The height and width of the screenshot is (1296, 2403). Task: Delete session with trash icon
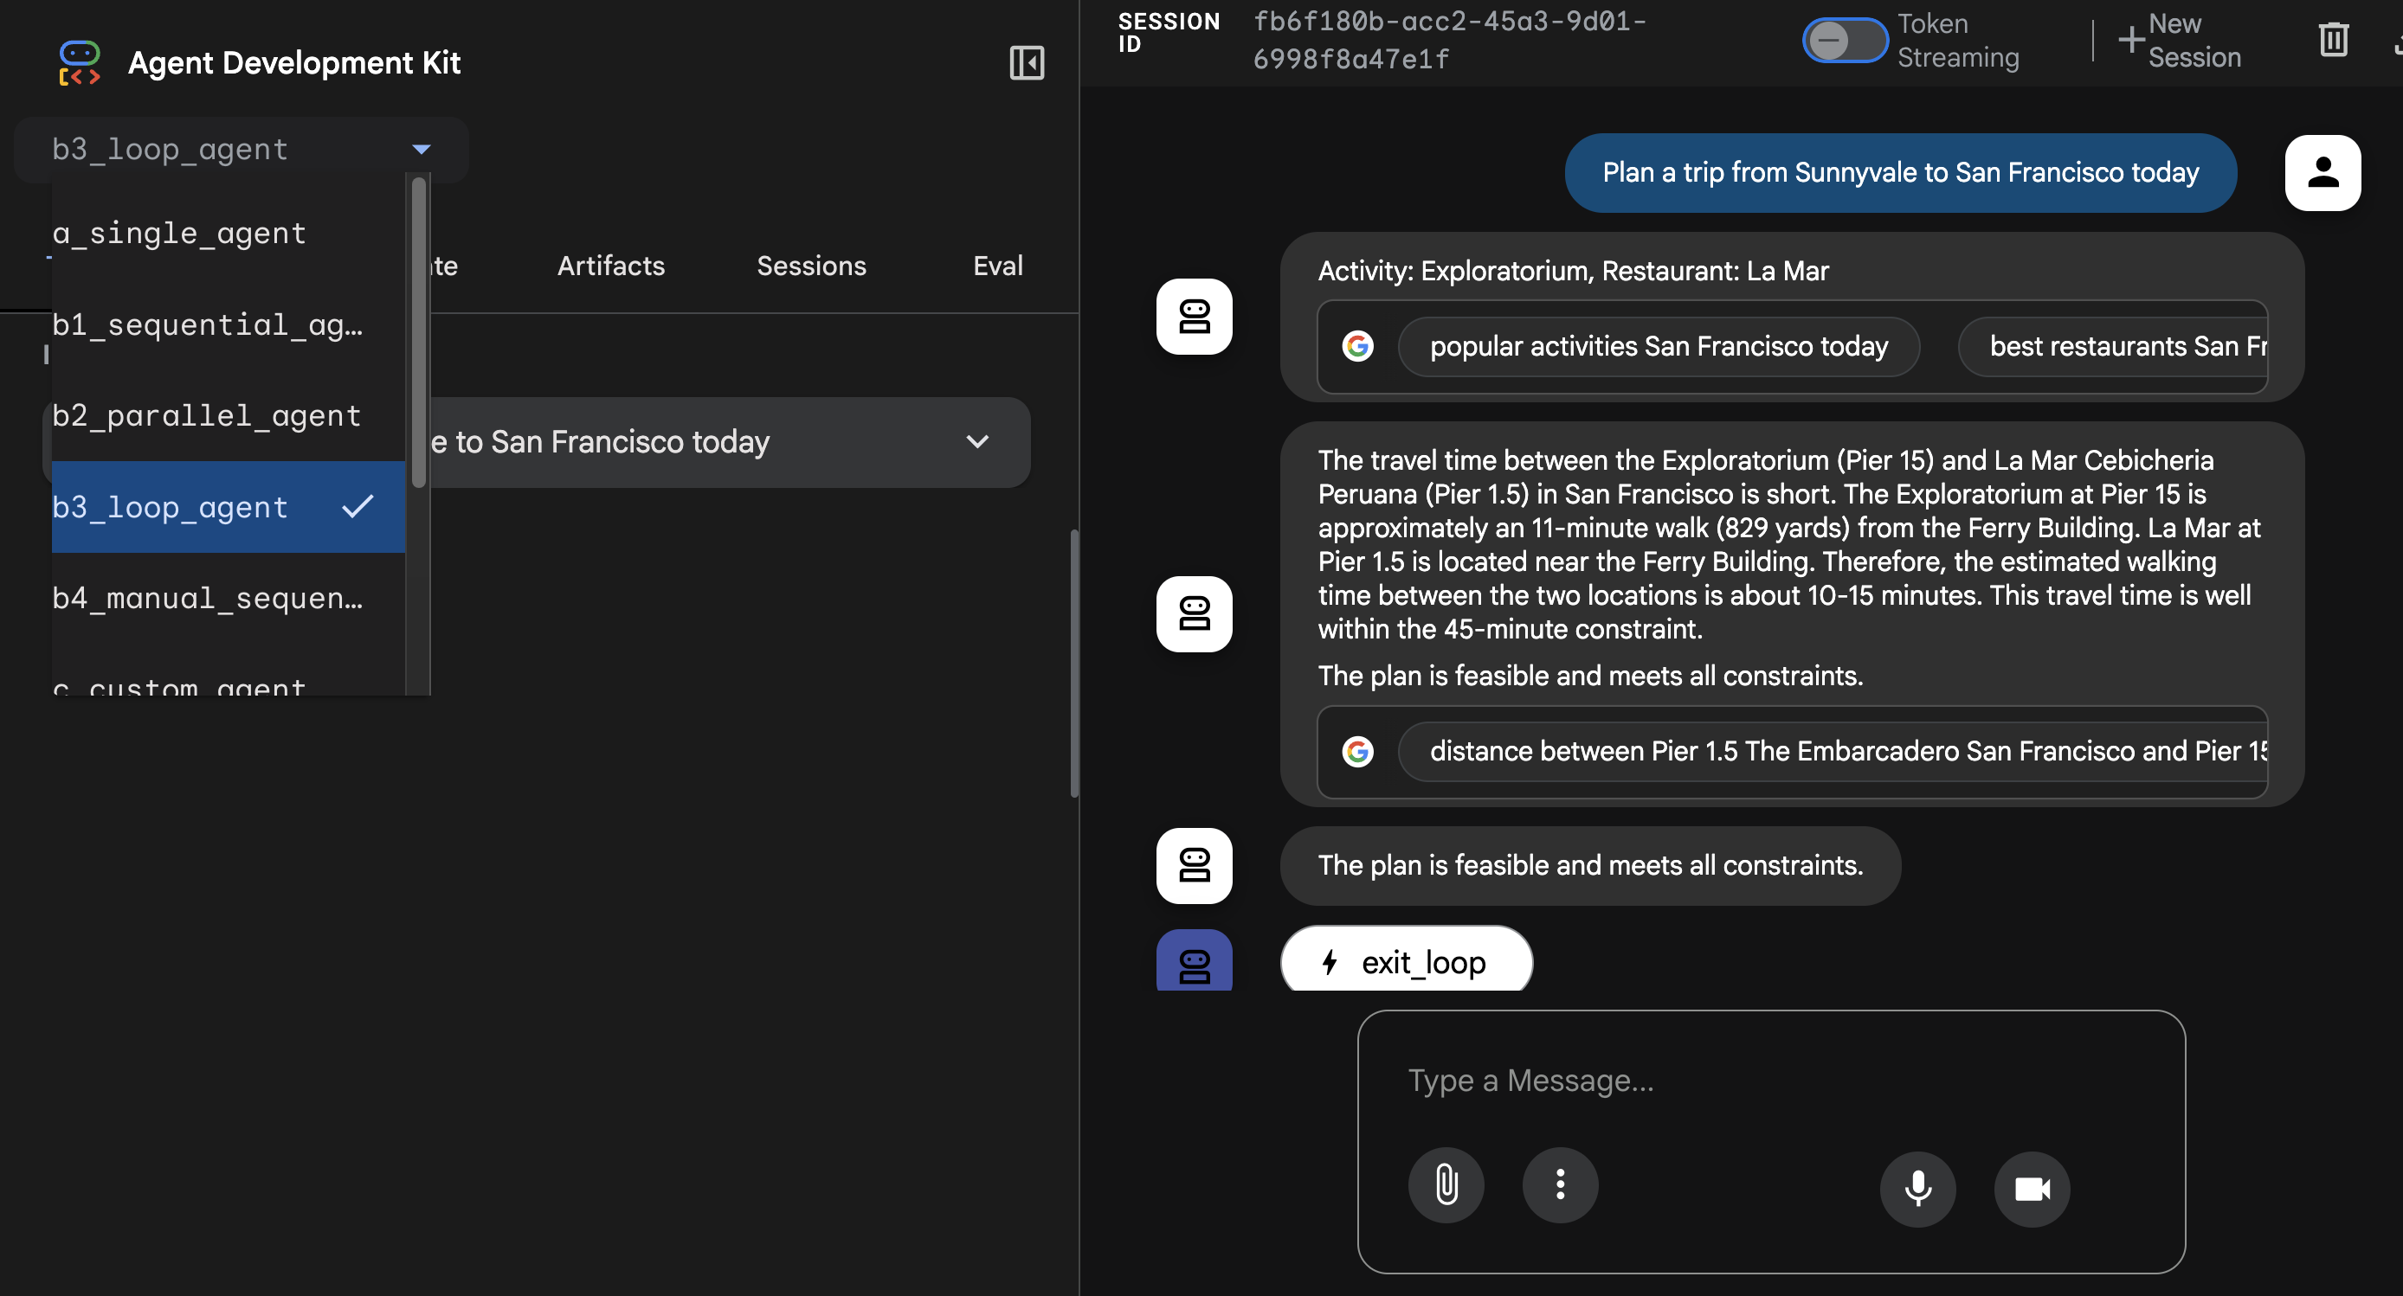(2333, 40)
